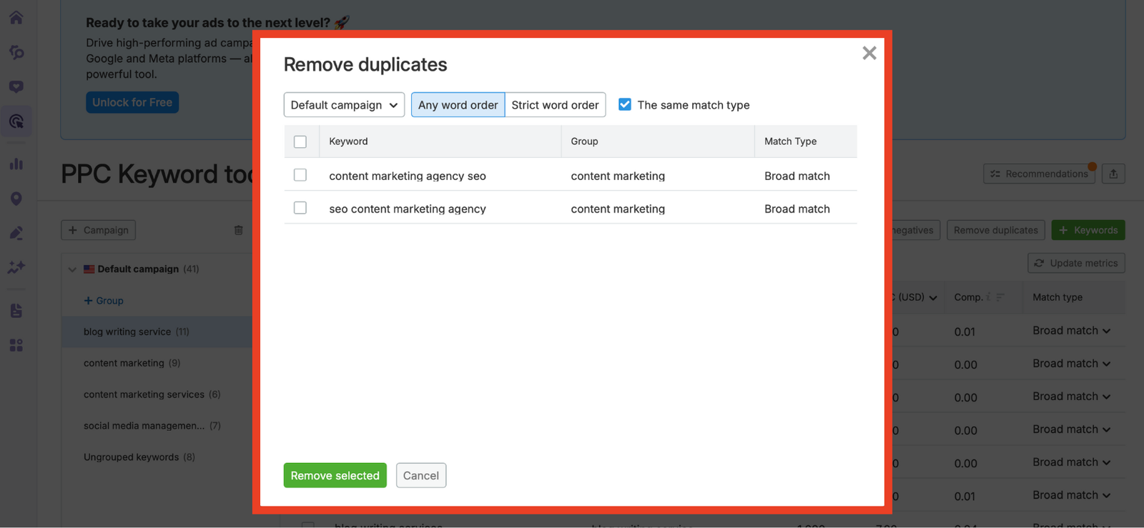Click the Update metrics button

tap(1076, 263)
